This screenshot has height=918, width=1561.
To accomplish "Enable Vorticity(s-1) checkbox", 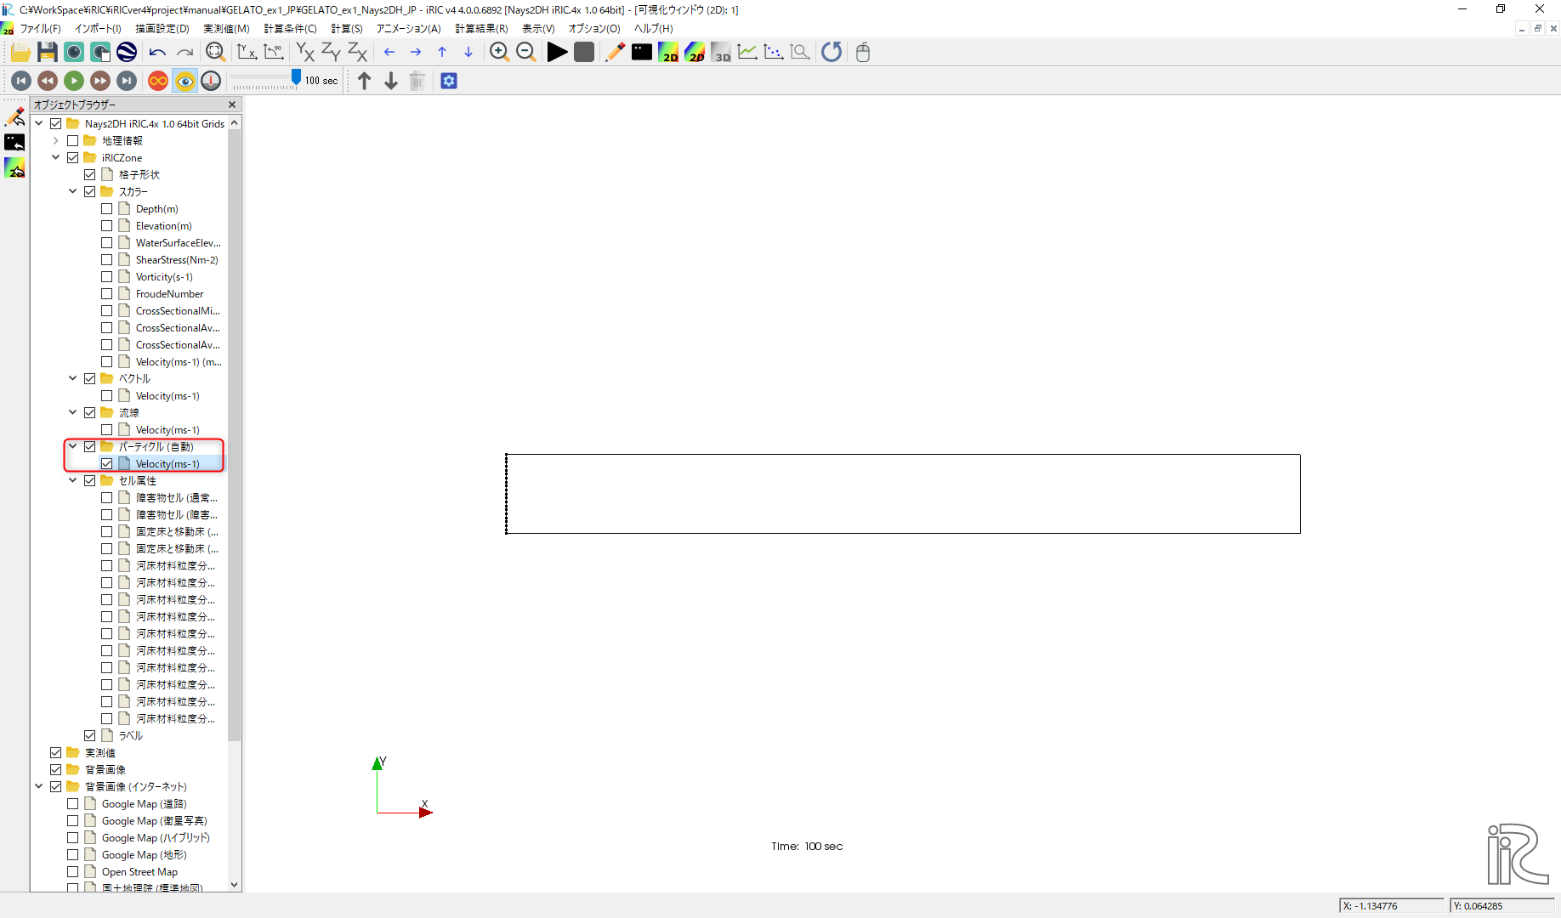I will [x=107, y=276].
